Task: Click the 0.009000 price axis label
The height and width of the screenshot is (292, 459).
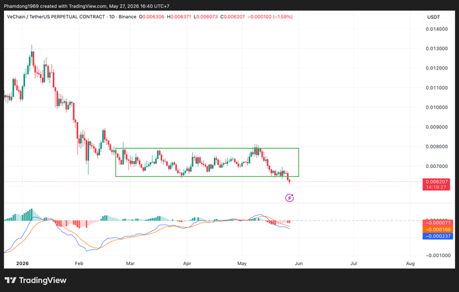Action: click(x=437, y=127)
